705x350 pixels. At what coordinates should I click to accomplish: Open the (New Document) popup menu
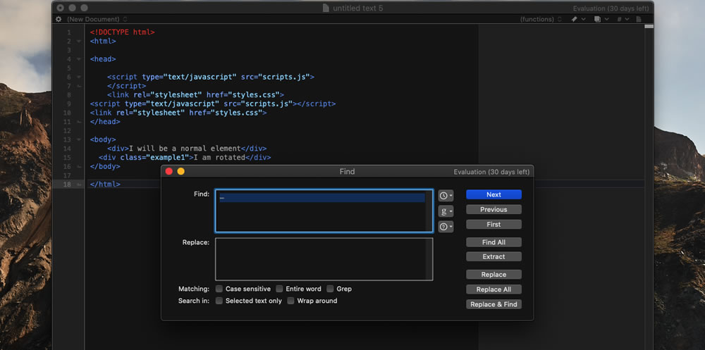(x=97, y=19)
